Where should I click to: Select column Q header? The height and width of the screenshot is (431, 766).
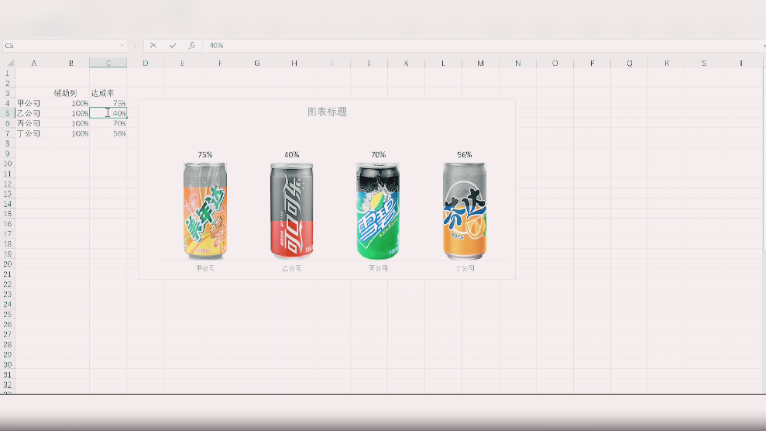tap(629, 63)
